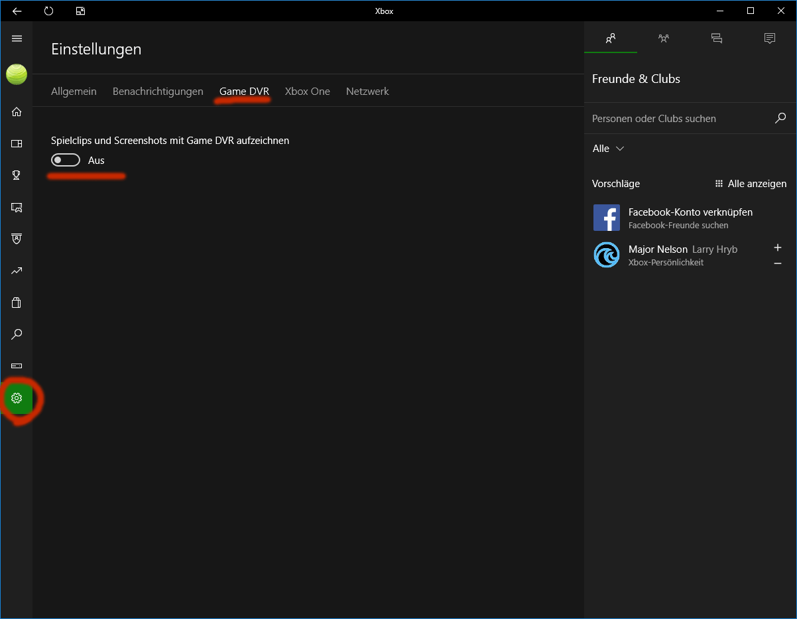Switch to the Allgemein tab
The image size is (797, 619).
pos(74,92)
